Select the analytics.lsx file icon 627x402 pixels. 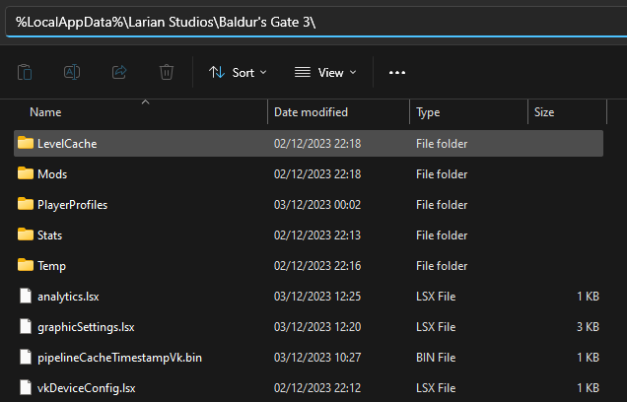click(x=26, y=296)
